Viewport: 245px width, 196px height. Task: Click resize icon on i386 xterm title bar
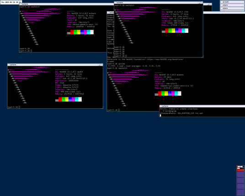(x=200, y=3)
